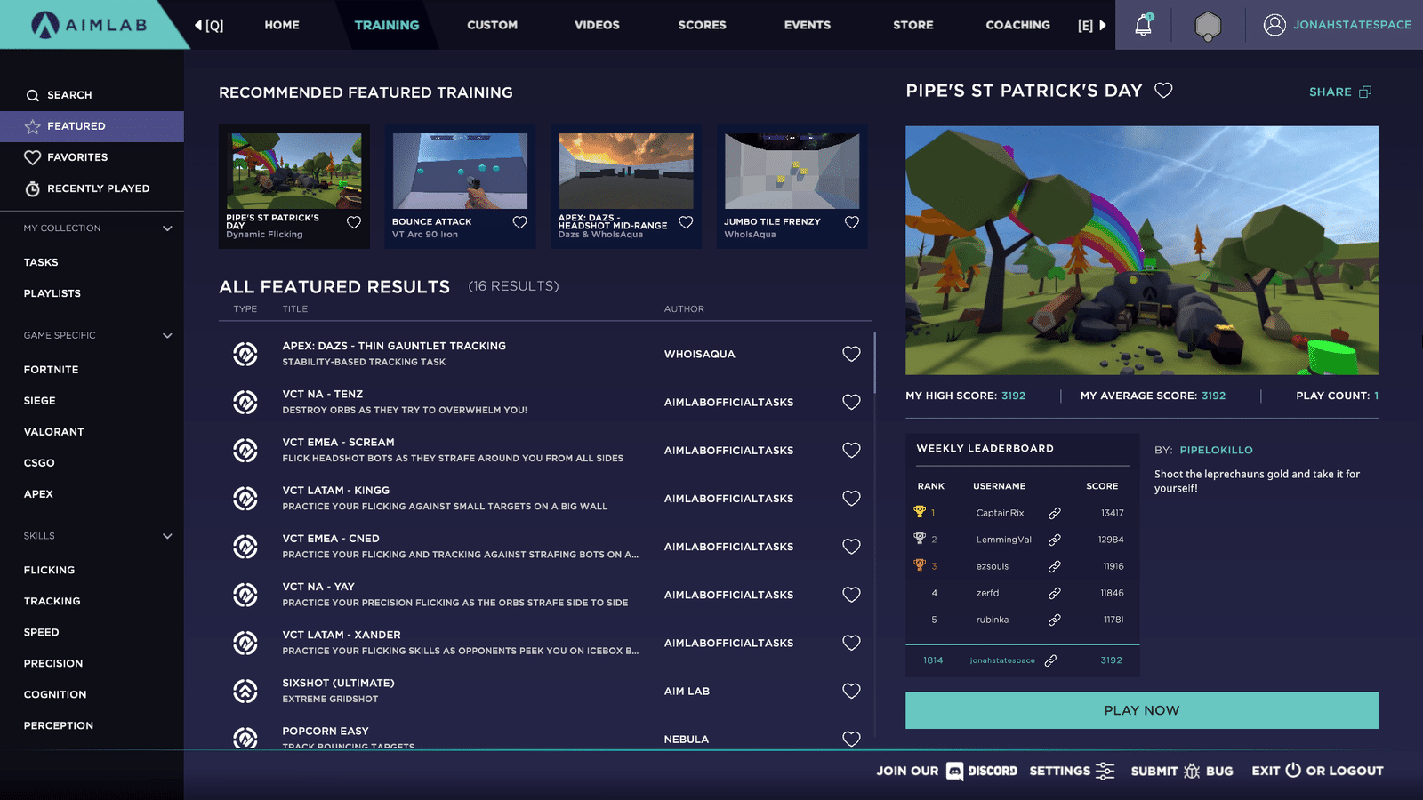Open the user profile avatar icon
Screen dimensions: 1423x800
pyautogui.click(x=1274, y=25)
